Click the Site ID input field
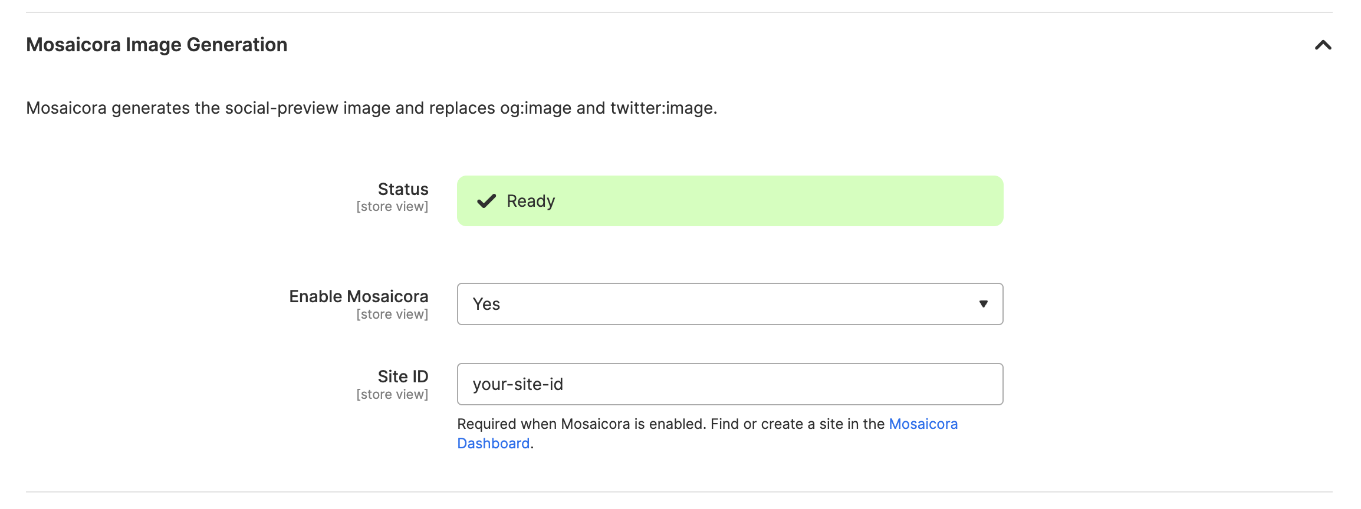The image size is (1361, 509). [x=730, y=384]
